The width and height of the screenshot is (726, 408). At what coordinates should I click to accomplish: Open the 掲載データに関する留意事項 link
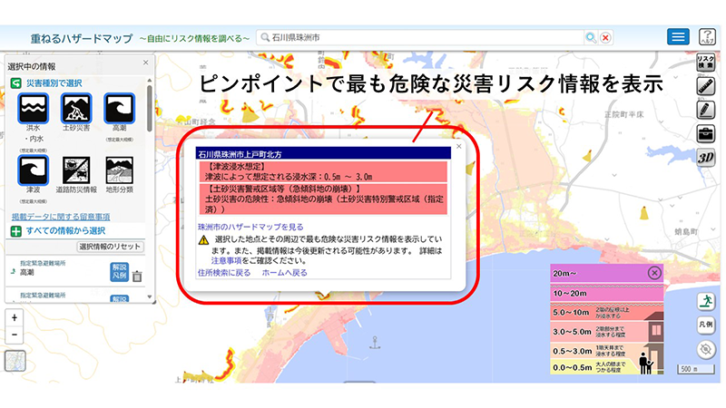click(61, 217)
